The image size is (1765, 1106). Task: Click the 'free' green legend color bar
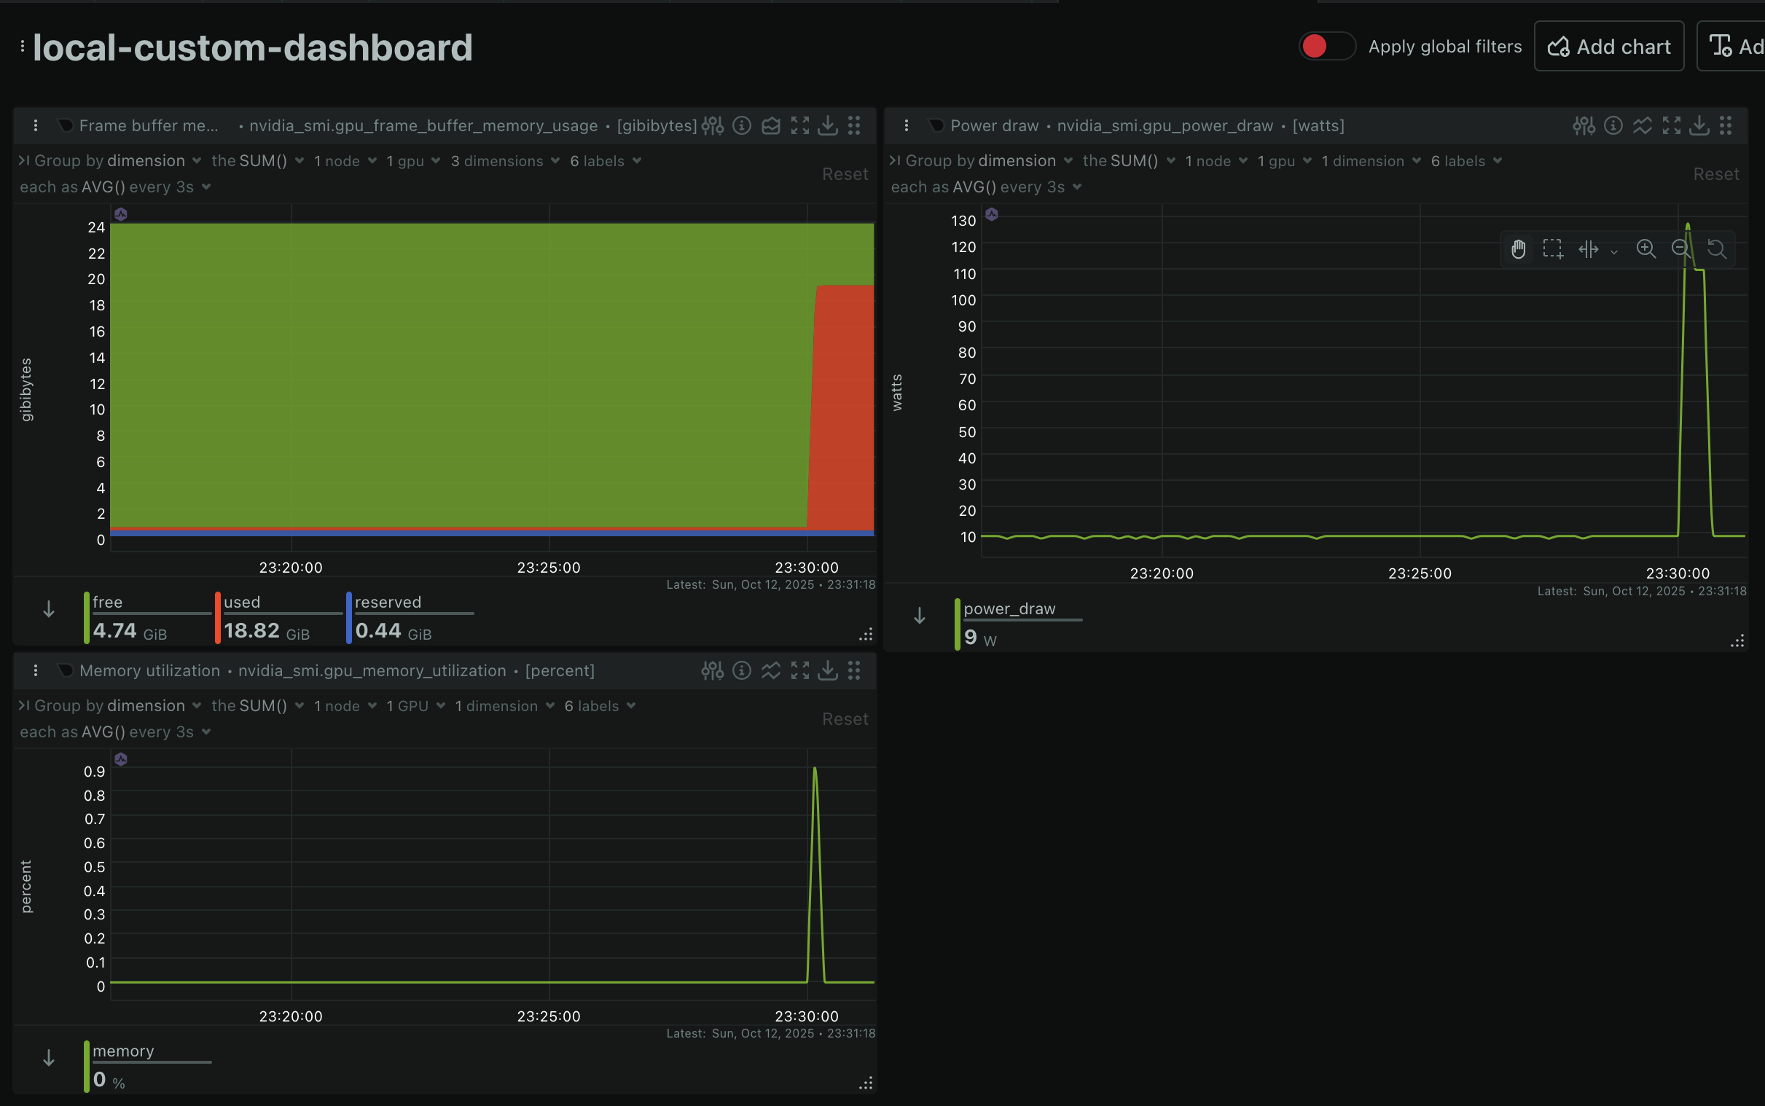pyautogui.click(x=86, y=618)
